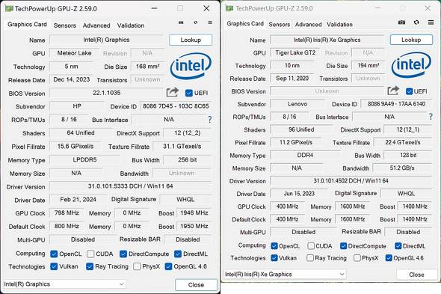This screenshot has height=294, width=441.
Task: Click screenshot camera icon in right GPU-Z window
Action: (401, 22)
